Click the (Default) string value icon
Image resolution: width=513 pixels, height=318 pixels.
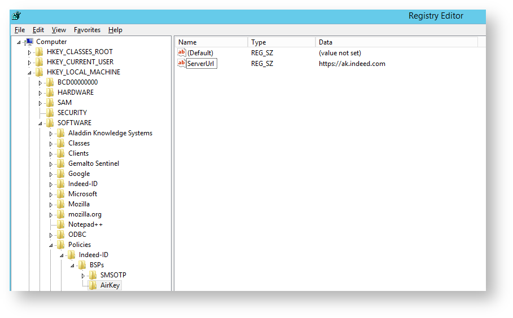(181, 52)
